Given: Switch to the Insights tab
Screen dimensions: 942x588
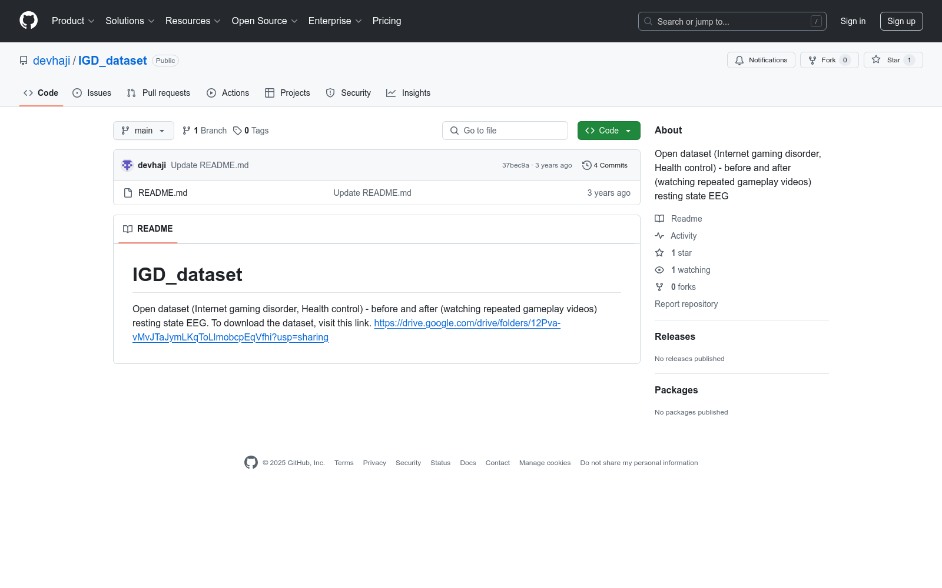Looking at the screenshot, I should pos(409,93).
